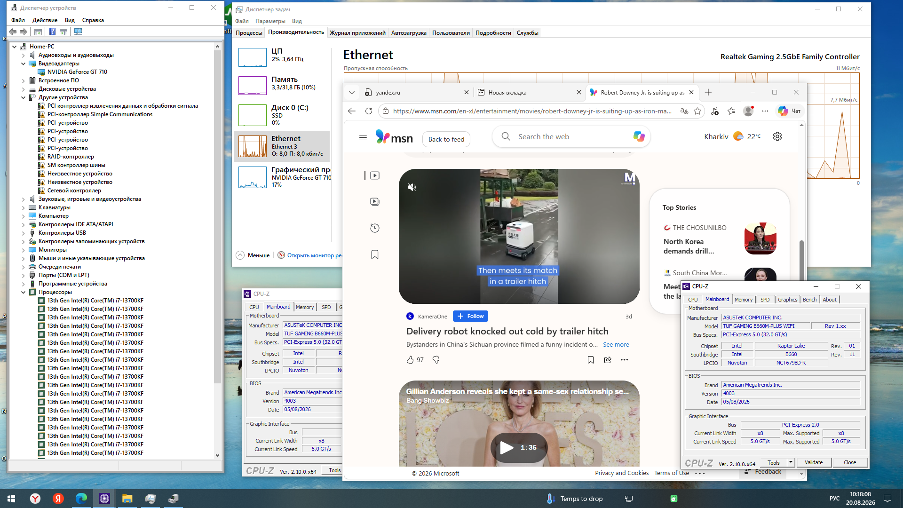903x508 pixels.
Task: Open the CPU-Z Tools dropdown arrow
Action: coord(791,462)
